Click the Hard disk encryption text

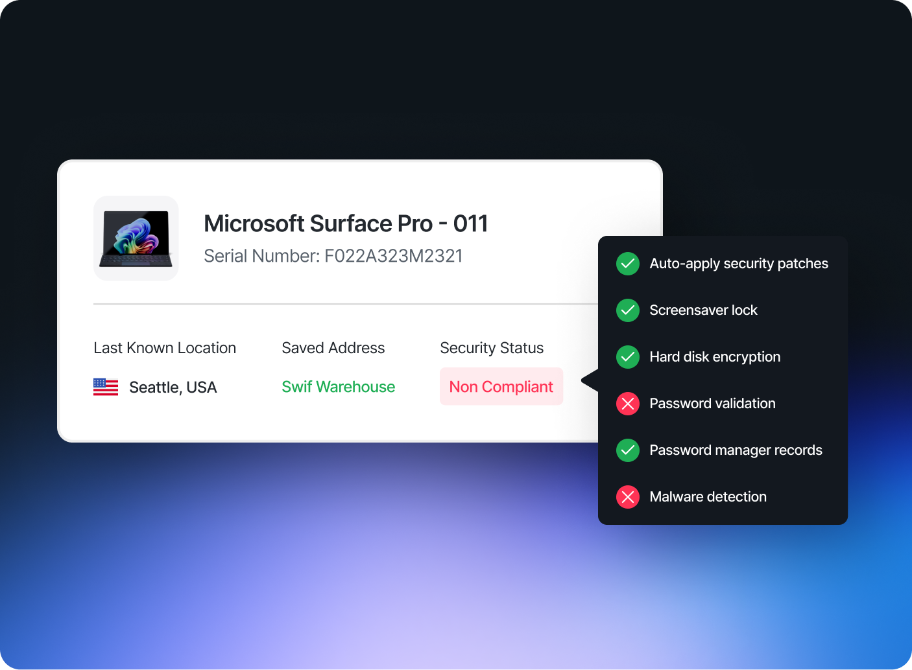point(715,357)
